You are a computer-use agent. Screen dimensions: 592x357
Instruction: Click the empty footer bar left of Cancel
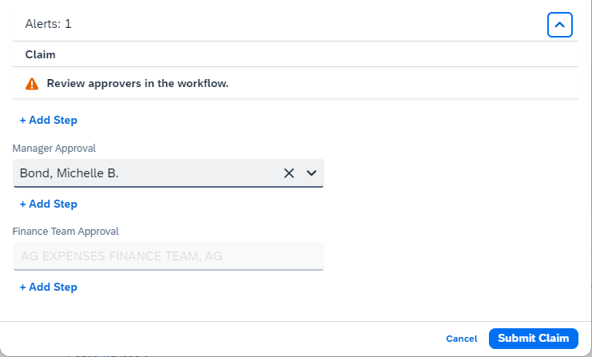(x=224, y=339)
